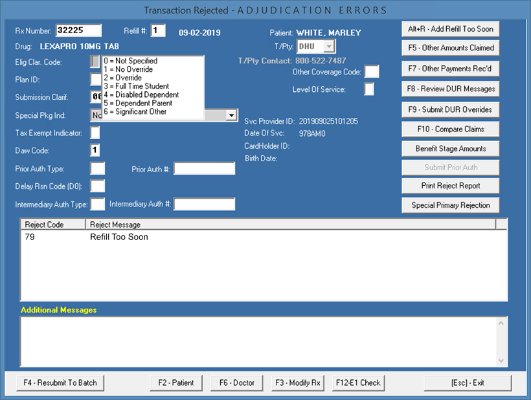Click F10 - Compare Claims
The height and width of the screenshot is (400, 531).
pyautogui.click(x=450, y=129)
